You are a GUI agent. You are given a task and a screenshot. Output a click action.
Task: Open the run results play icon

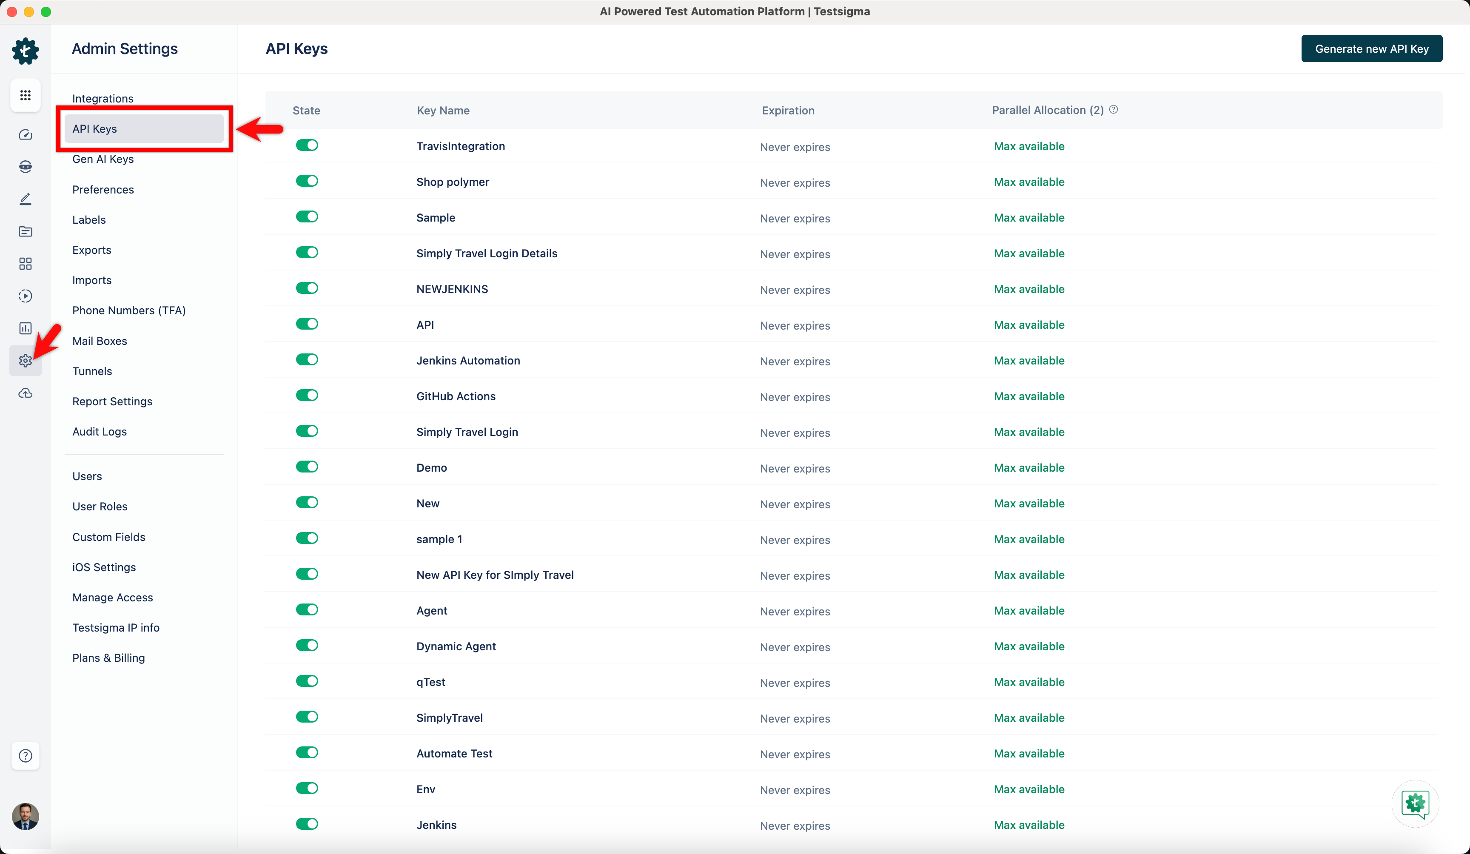25,296
